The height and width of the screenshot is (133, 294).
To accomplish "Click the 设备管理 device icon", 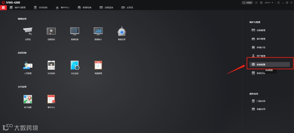I will coord(253,30).
